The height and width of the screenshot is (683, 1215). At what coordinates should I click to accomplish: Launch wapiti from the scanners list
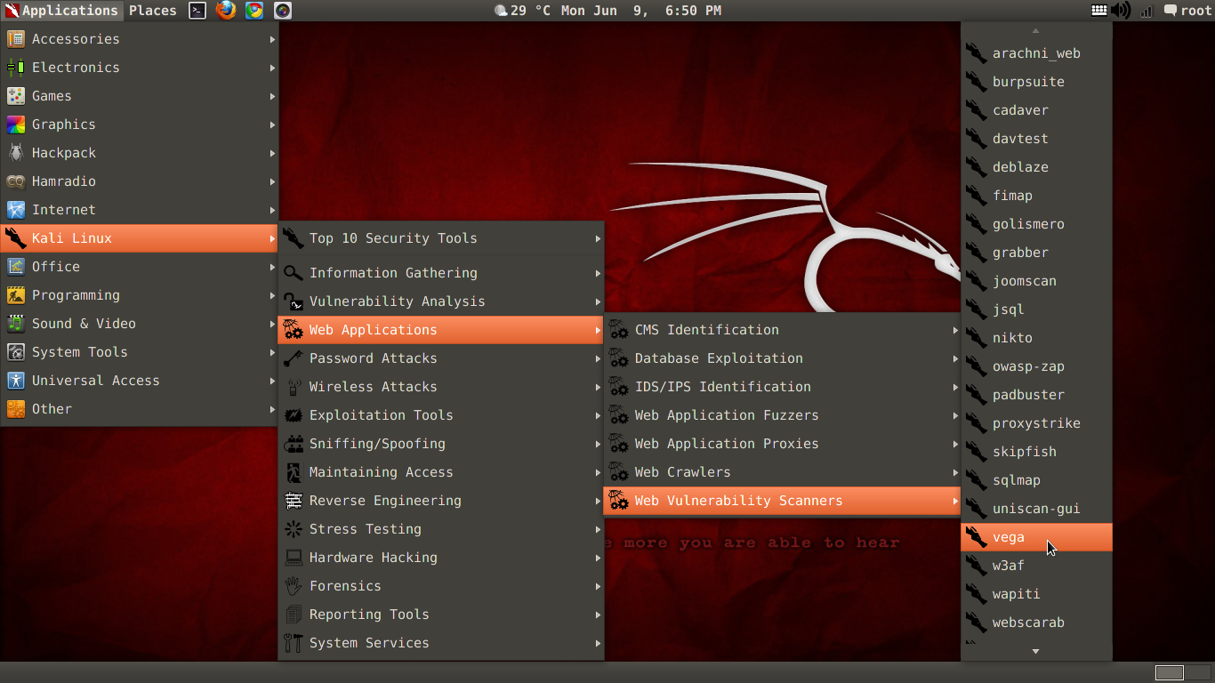point(1036,594)
